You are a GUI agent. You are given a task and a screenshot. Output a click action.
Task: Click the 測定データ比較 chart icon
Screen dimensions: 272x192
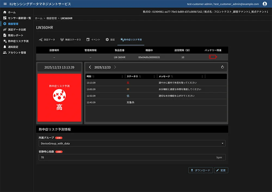(4, 29)
